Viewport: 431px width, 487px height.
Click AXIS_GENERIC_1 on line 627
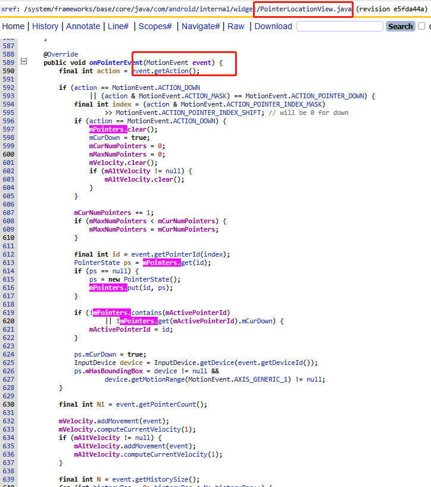(x=261, y=379)
